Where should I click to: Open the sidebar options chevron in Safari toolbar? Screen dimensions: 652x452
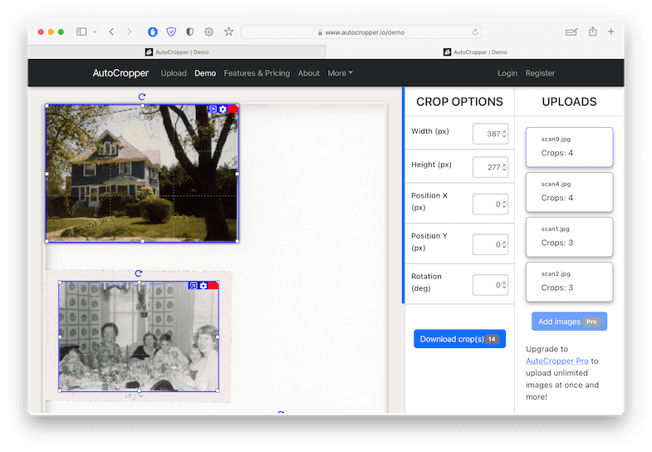(x=95, y=32)
